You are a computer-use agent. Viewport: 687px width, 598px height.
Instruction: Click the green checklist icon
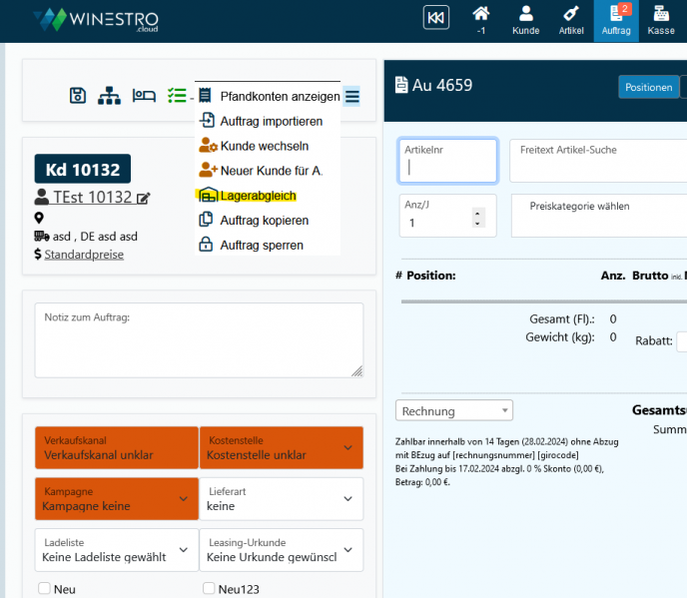tap(177, 96)
